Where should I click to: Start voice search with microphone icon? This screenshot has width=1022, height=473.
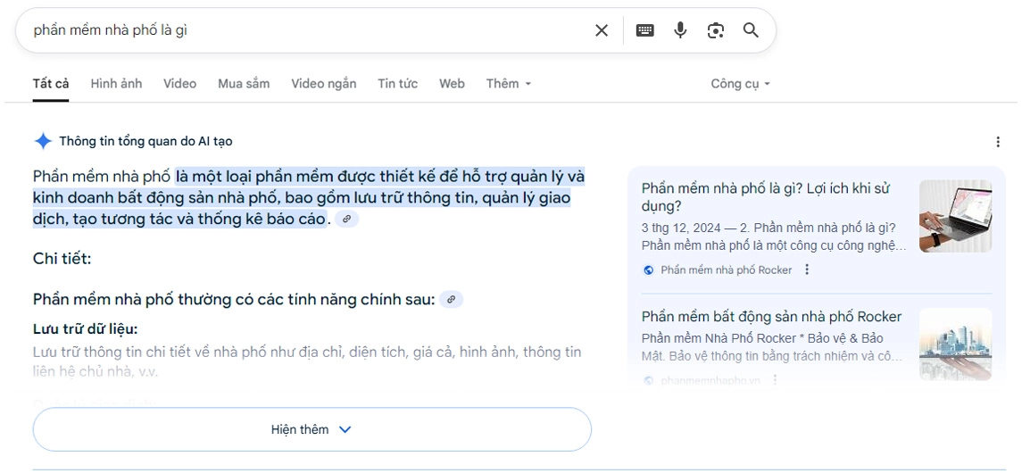pos(680,30)
